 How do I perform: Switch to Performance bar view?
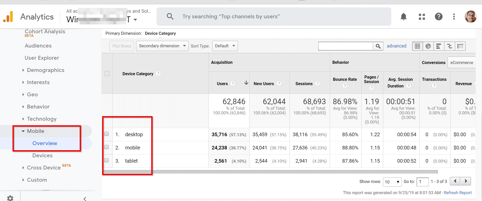click(439, 46)
